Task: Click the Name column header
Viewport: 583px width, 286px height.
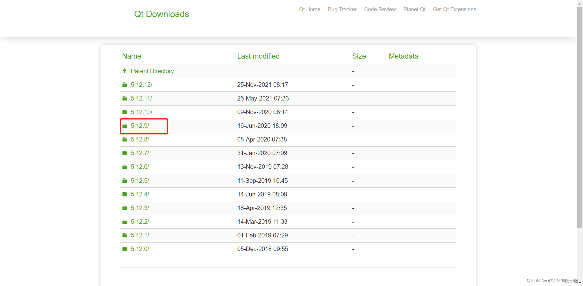Action: 131,56
